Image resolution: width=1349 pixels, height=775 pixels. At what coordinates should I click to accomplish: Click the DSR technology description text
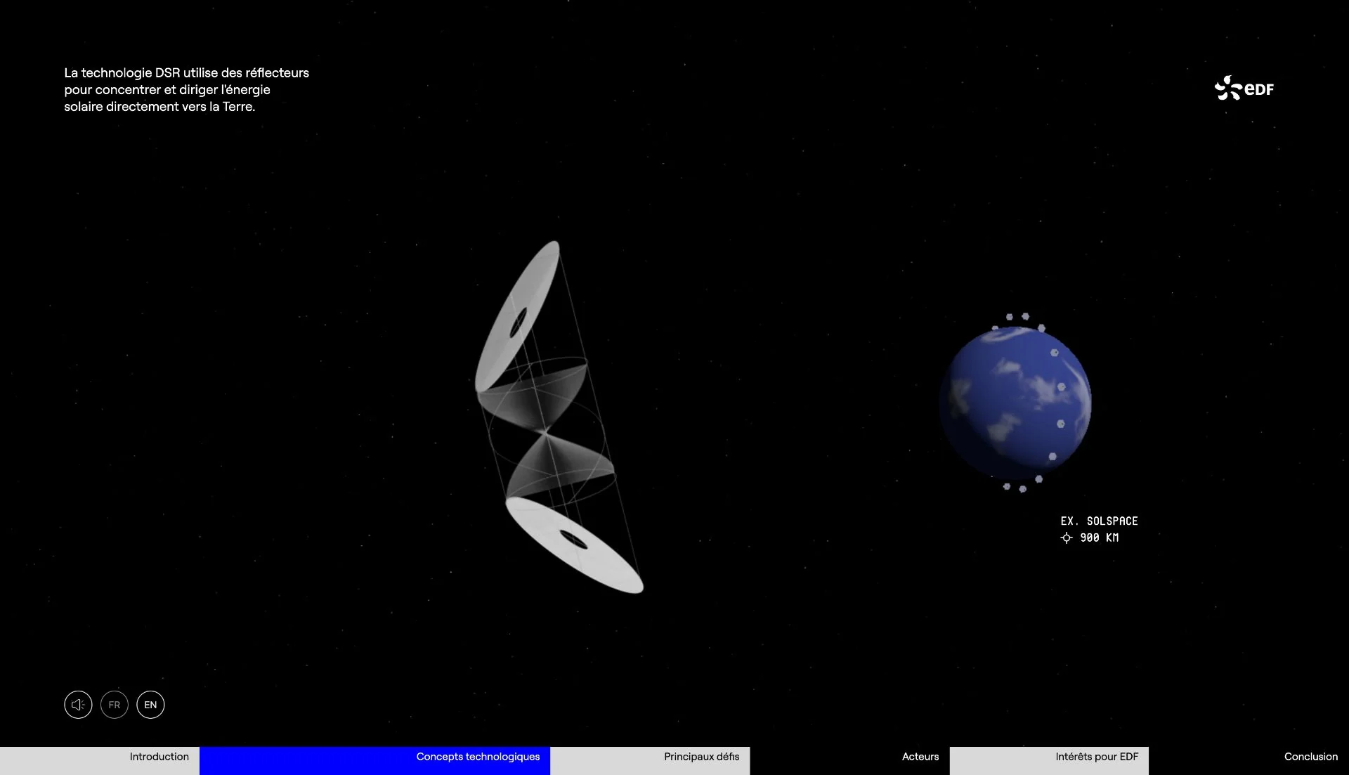[x=186, y=90]
